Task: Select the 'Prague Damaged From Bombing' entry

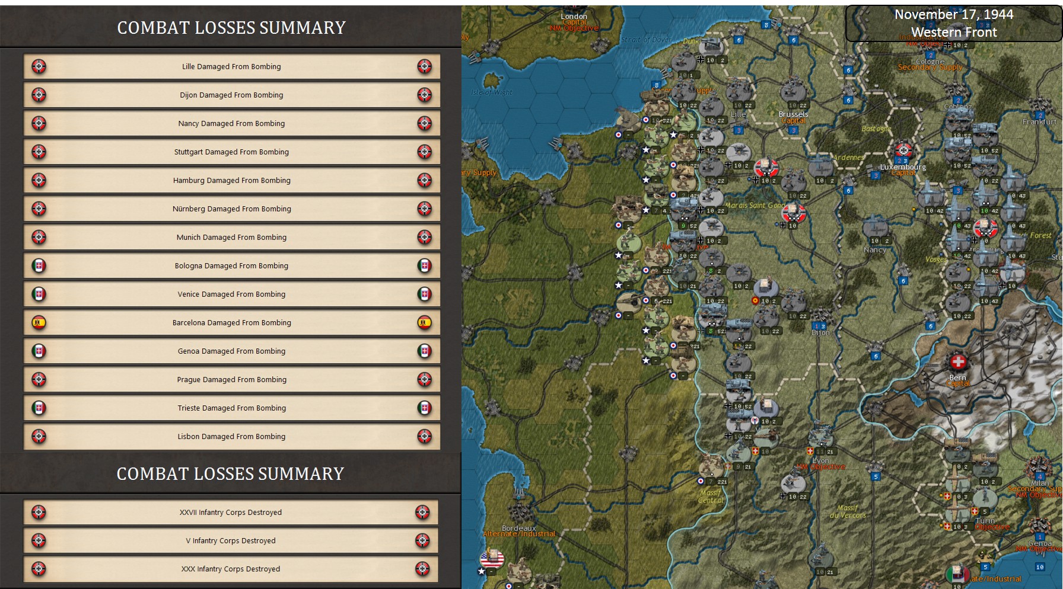Action: [x=231, y=379]
